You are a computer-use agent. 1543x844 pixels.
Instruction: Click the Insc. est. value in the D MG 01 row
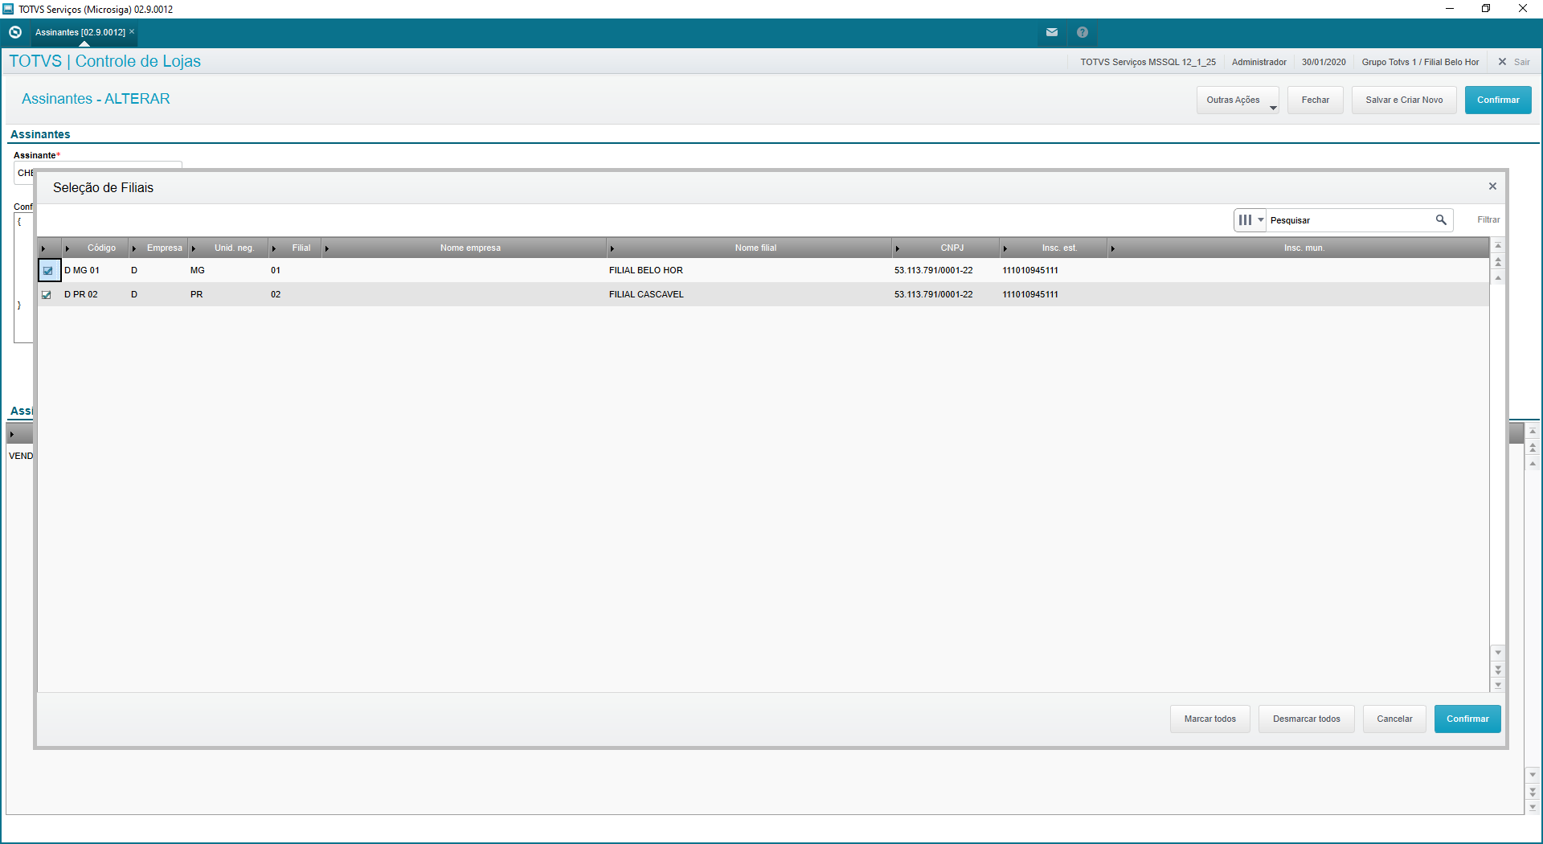tap(1030, 271)
